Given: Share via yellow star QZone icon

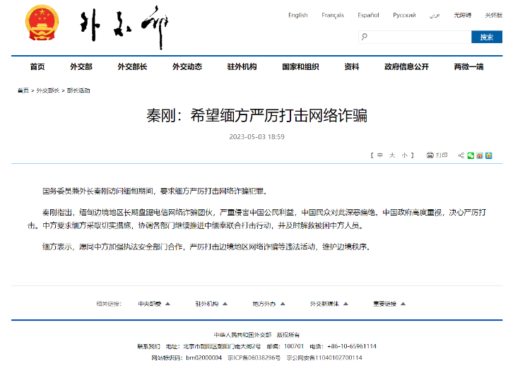Looking at the screenshot, I should pos(488,155).
